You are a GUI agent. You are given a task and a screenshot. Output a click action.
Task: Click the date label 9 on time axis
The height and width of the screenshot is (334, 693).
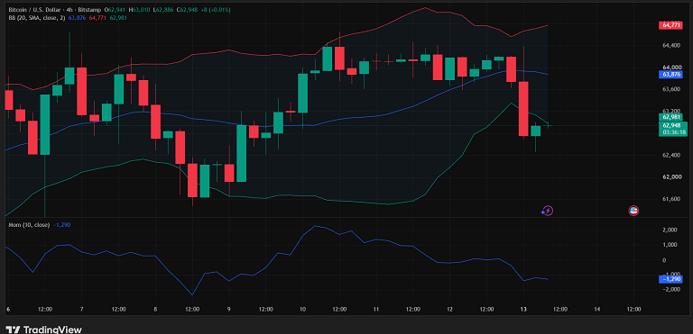(x=228, y=309)
